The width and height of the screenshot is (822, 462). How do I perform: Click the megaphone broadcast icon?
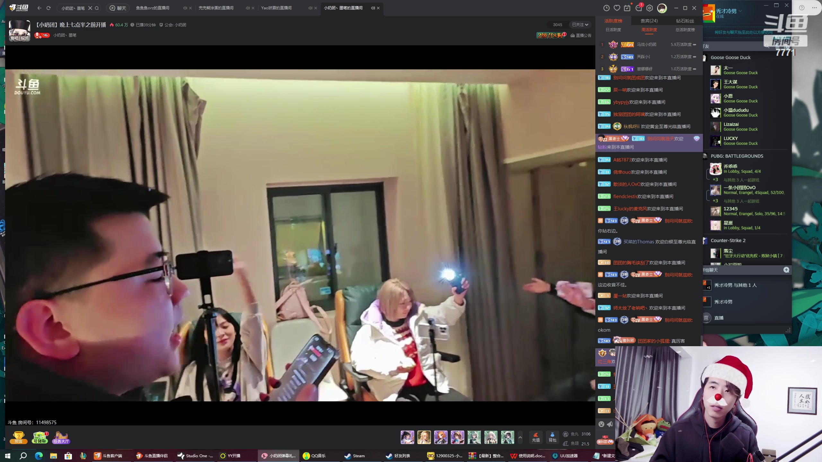click(x=610, y=424)
